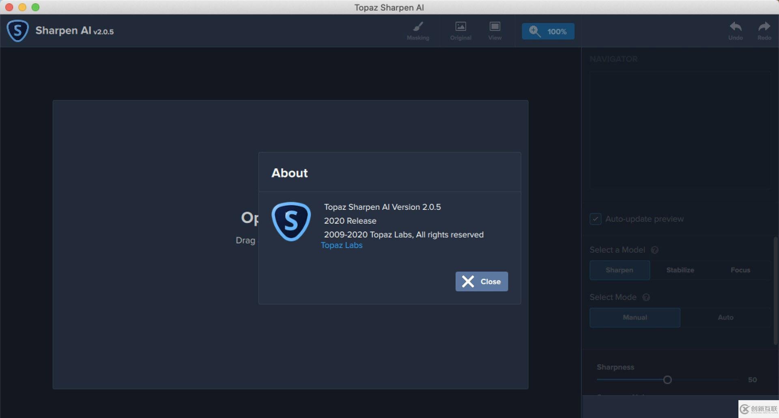
Task: Close the About dialog
Action: point(482,281)
